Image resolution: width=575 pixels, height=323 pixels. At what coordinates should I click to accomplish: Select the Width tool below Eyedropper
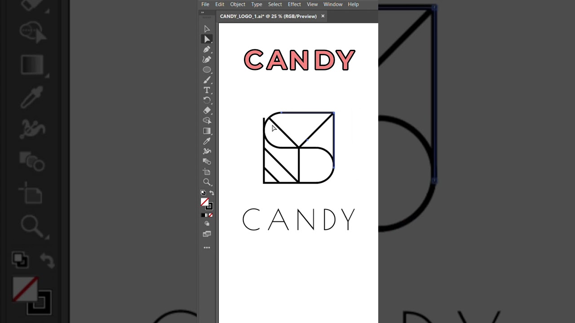click(207, 151)
